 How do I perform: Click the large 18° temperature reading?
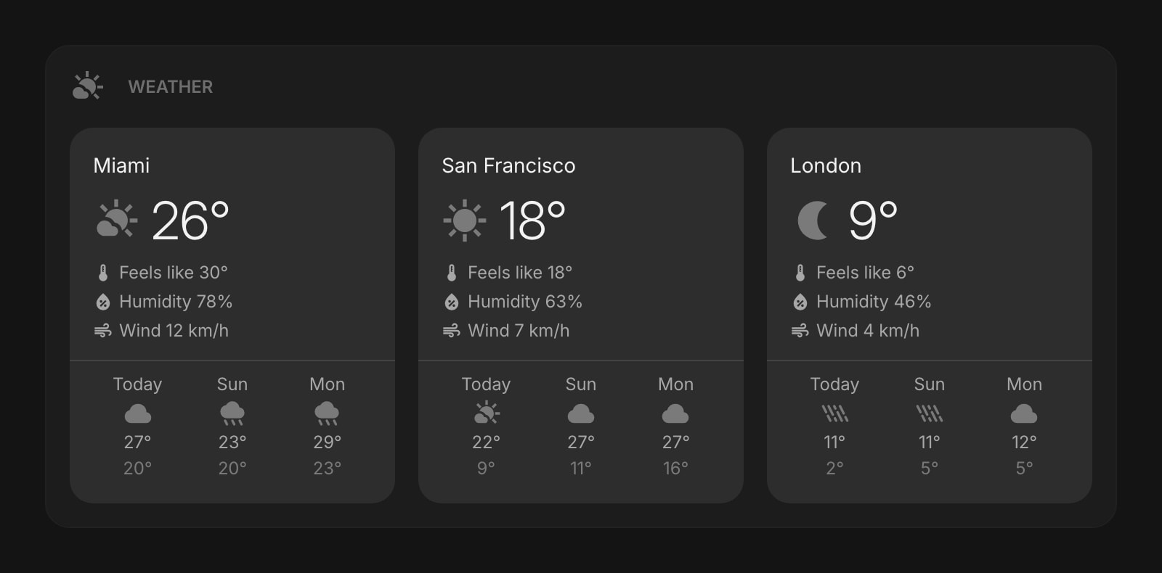coord(532,219)
